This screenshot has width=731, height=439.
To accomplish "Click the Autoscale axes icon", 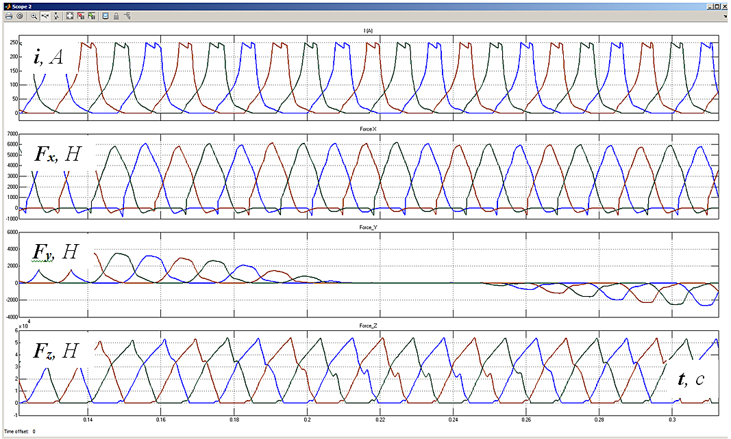I will (x=70, y=16).
